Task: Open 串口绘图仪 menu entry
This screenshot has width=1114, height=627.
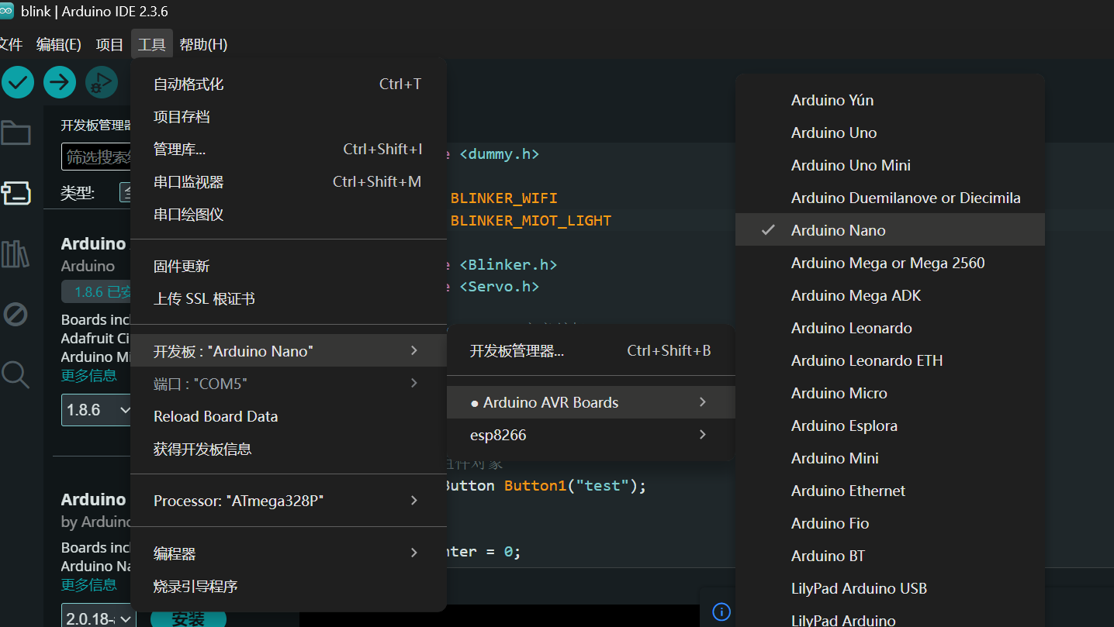Action: pyautogui.click(x=289, y=214)
